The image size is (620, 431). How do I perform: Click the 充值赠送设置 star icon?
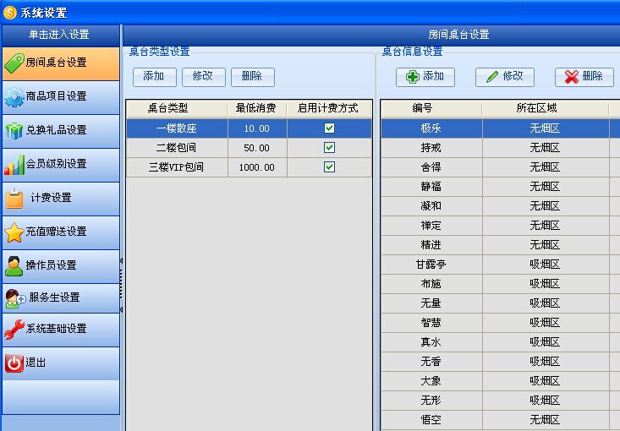[x=14, y=232]
